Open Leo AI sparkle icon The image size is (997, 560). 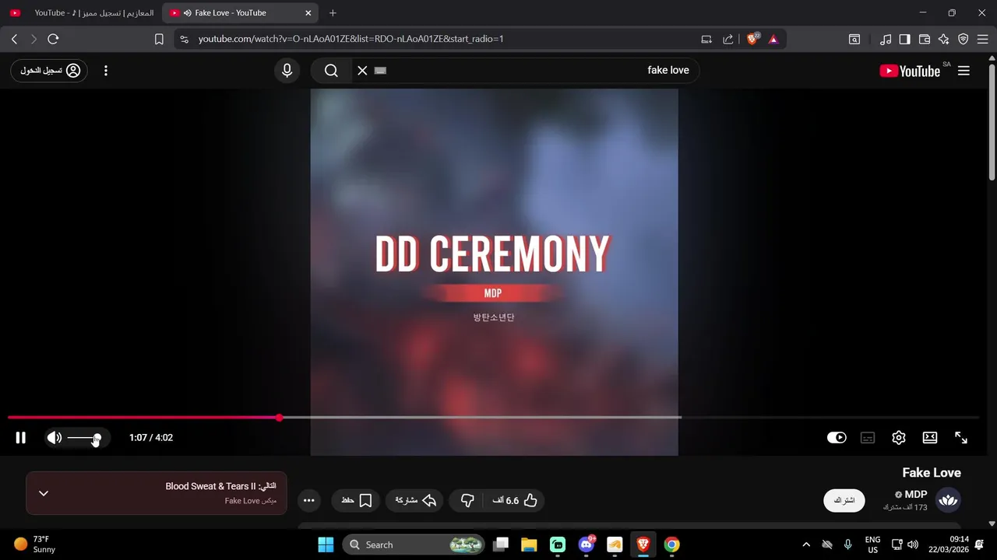point(944,39)
